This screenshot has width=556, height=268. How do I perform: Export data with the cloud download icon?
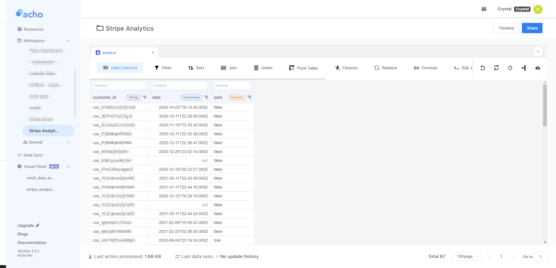coord(538,68)
